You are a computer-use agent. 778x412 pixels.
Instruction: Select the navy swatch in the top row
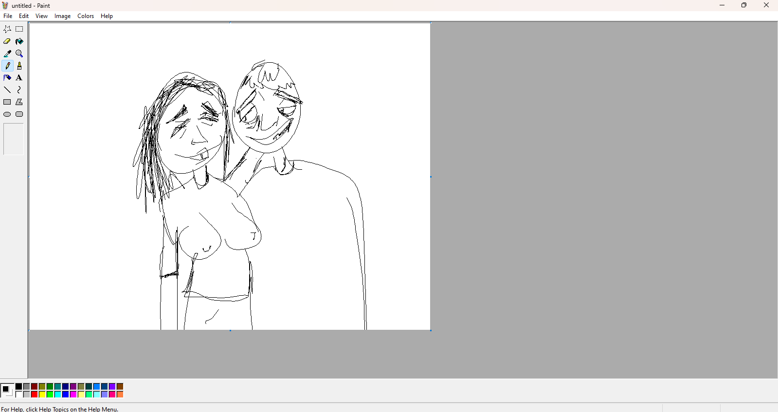click(x=66, y=387)
